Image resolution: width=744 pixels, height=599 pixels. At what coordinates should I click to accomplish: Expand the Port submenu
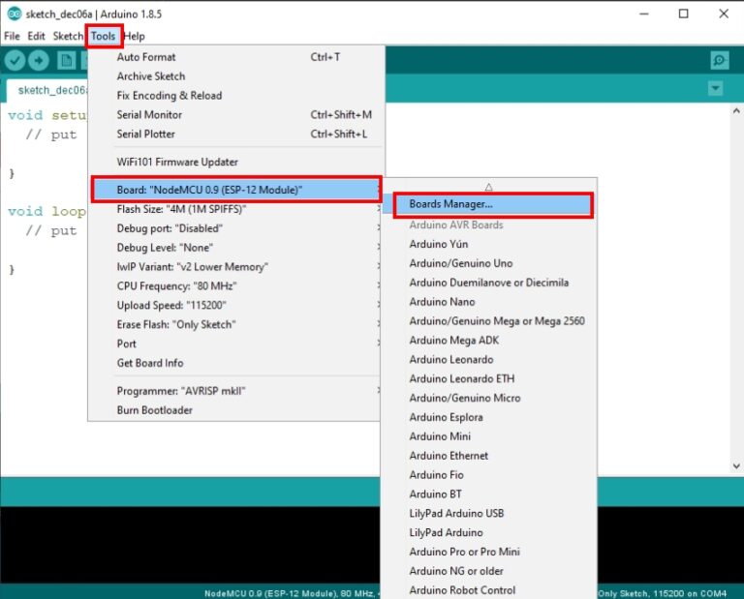point(235,344)
